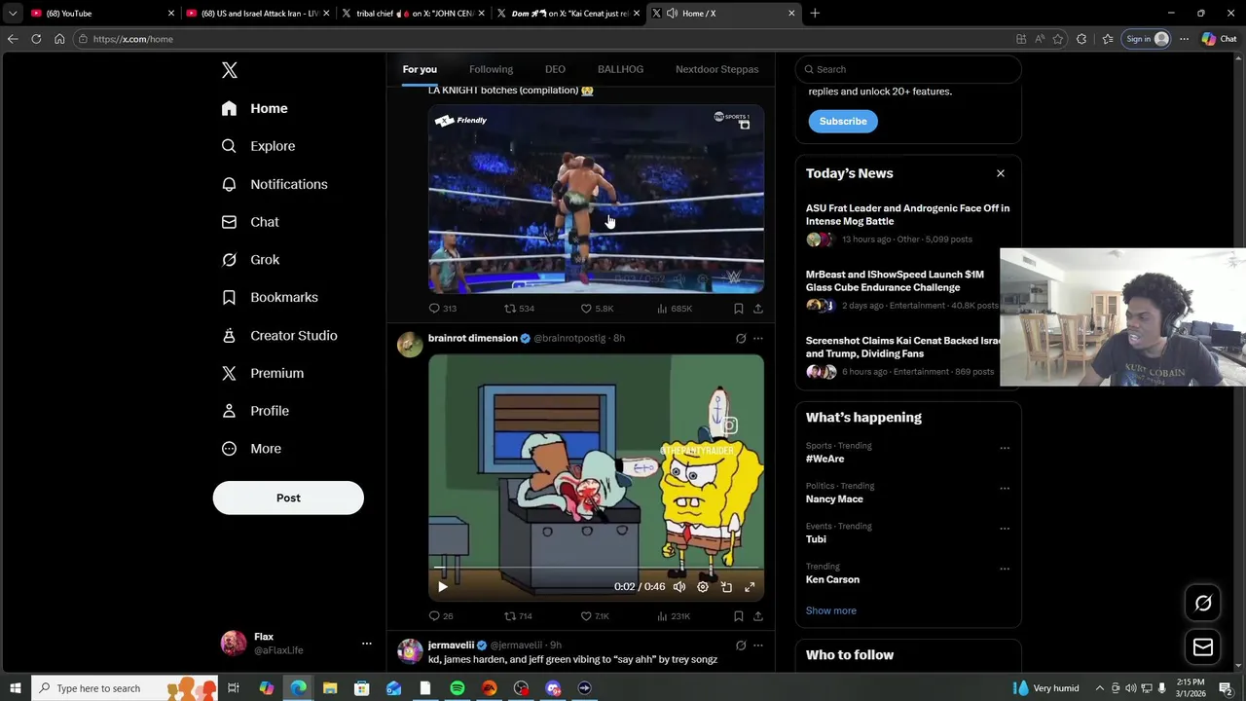Open account menu for Flax
1246x701 pixels.
[x=297, y=644]
